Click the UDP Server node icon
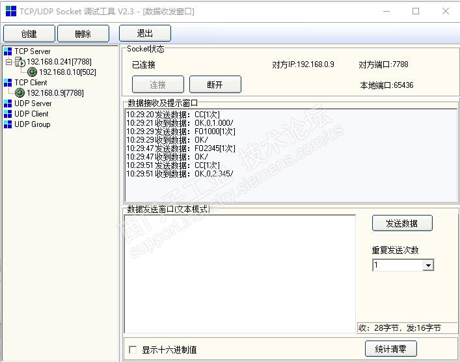Viewport: 460px width, 362px height. (x=8, y=104)
